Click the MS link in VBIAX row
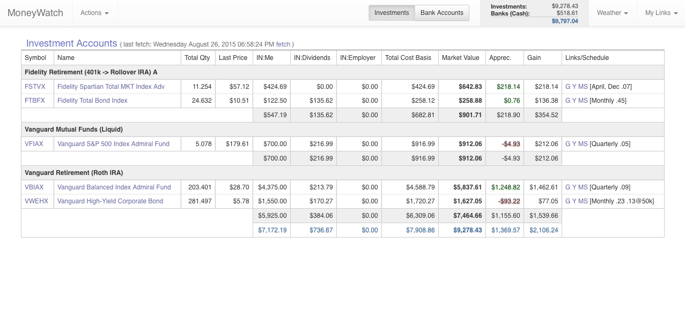Screen dimensions: 685x313 tap(583, 187)
